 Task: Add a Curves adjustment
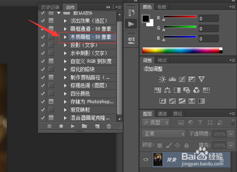(182, 79)
